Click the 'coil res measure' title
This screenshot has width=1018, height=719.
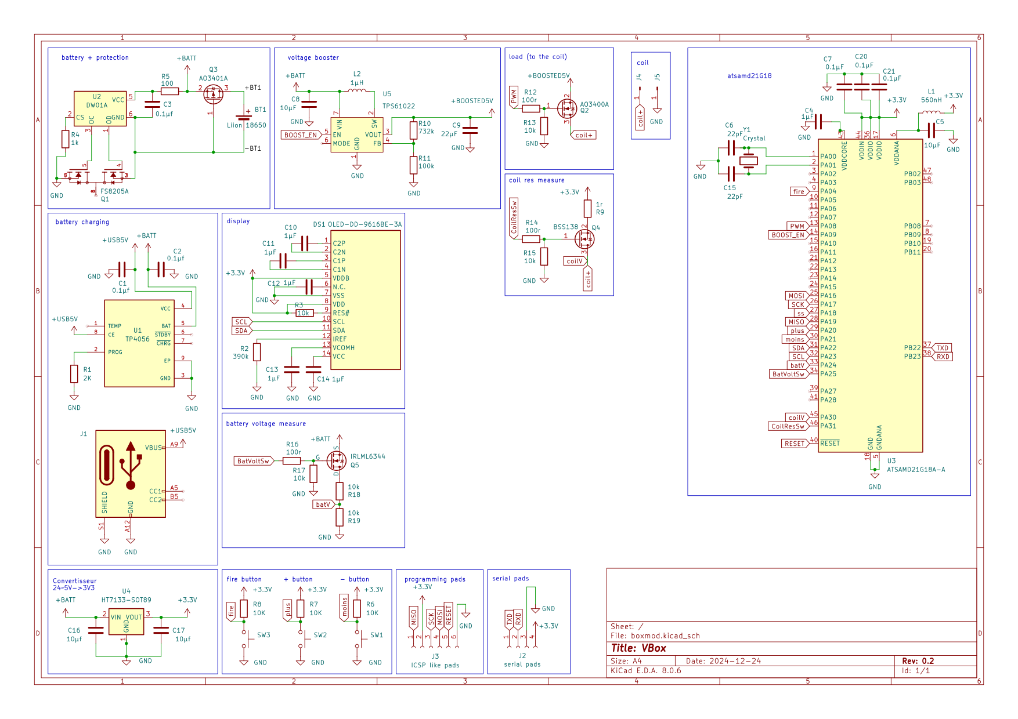[537, 180]
